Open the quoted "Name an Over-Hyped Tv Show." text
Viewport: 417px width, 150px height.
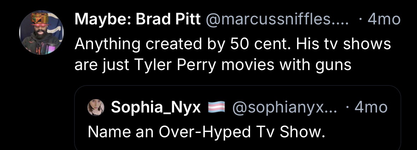pos(206,132)
